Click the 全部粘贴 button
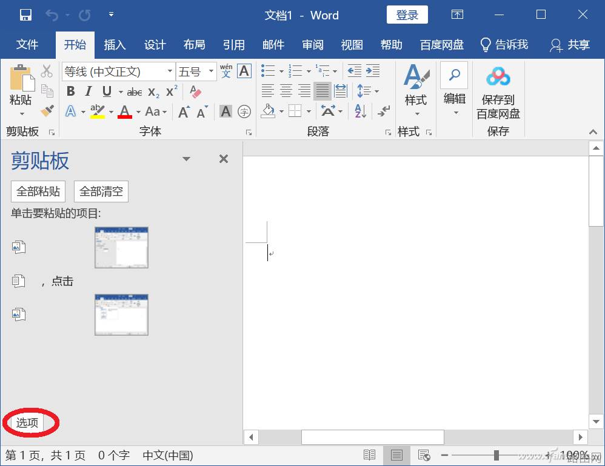The width and height of the screenshot is (605, 466). pos(38,191)
